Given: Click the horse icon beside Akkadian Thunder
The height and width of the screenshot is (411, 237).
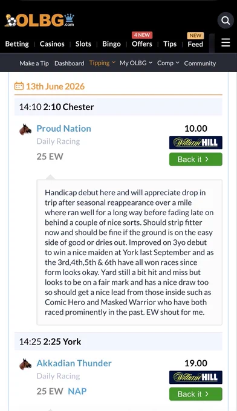Looking at the screenshot, I should click(x=25, y=364).
